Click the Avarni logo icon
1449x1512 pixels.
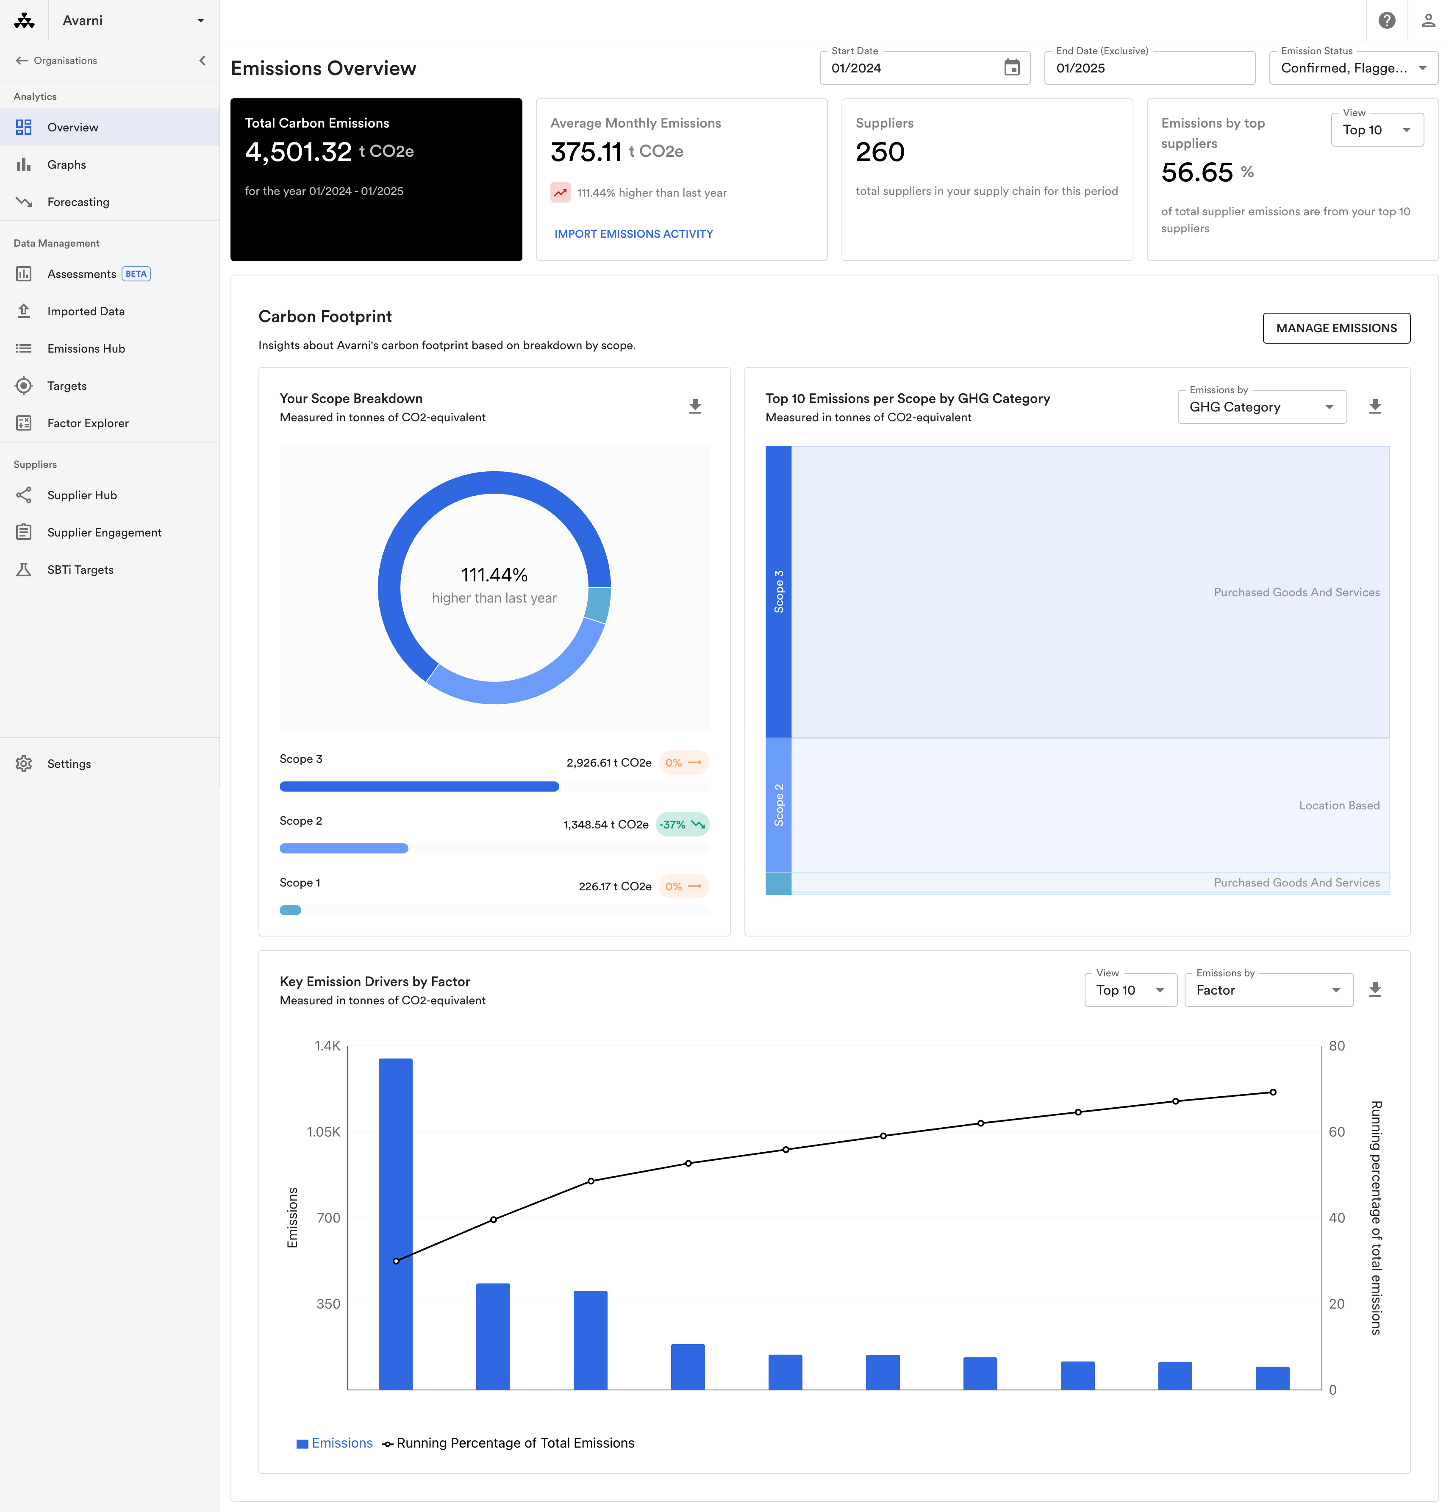[x=25, y=21]
